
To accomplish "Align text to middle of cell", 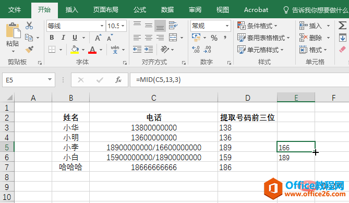I will (149, 26).
